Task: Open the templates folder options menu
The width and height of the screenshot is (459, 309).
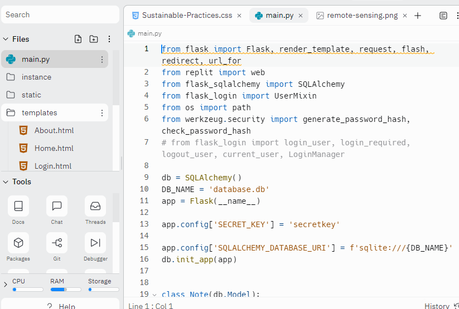Action: (x=102, y=113)
